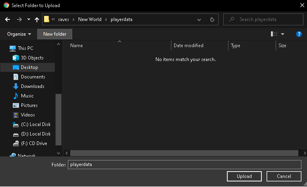Open the Organize menu
Screen dimensions: 307x187
(x=19, y=34)
